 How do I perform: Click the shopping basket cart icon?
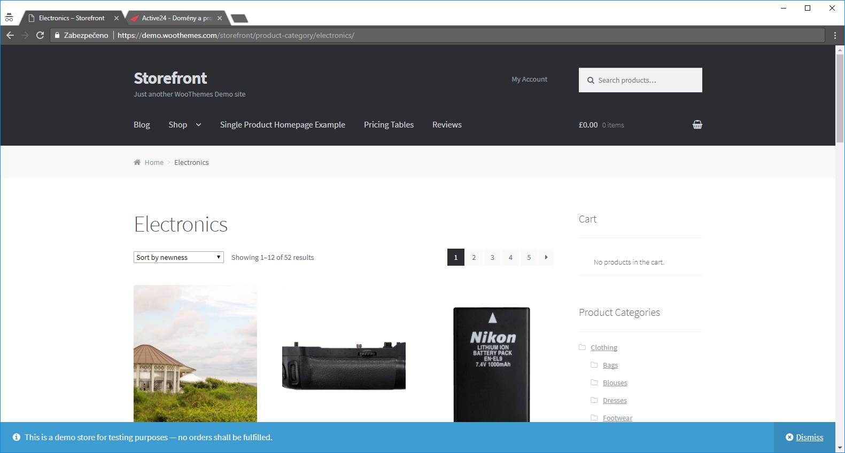point(697,125)
